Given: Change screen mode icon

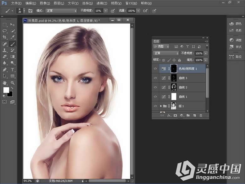Looking at the screenshot, I should (12, 102).
